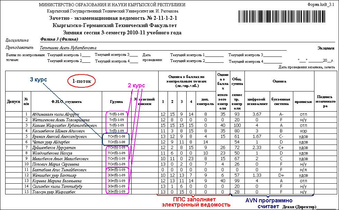This screenshot has width=339, height=210.
Task: Click the "Ф.И.О. студента" column header
Action: 66,102
